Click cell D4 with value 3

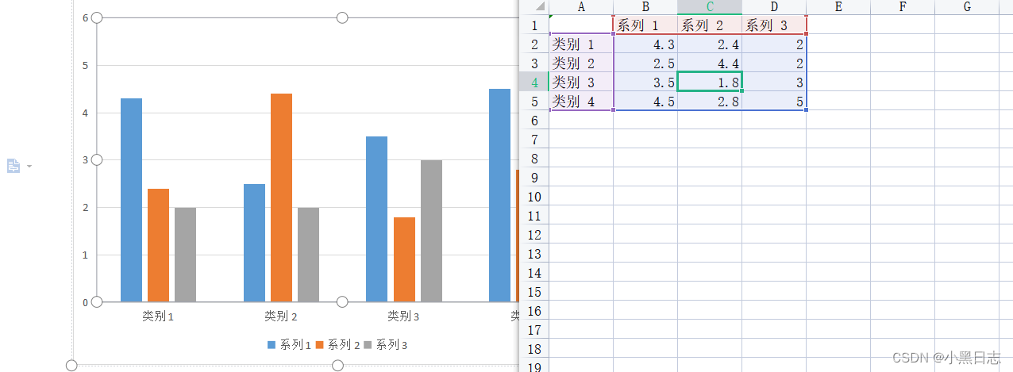[774, 82]
